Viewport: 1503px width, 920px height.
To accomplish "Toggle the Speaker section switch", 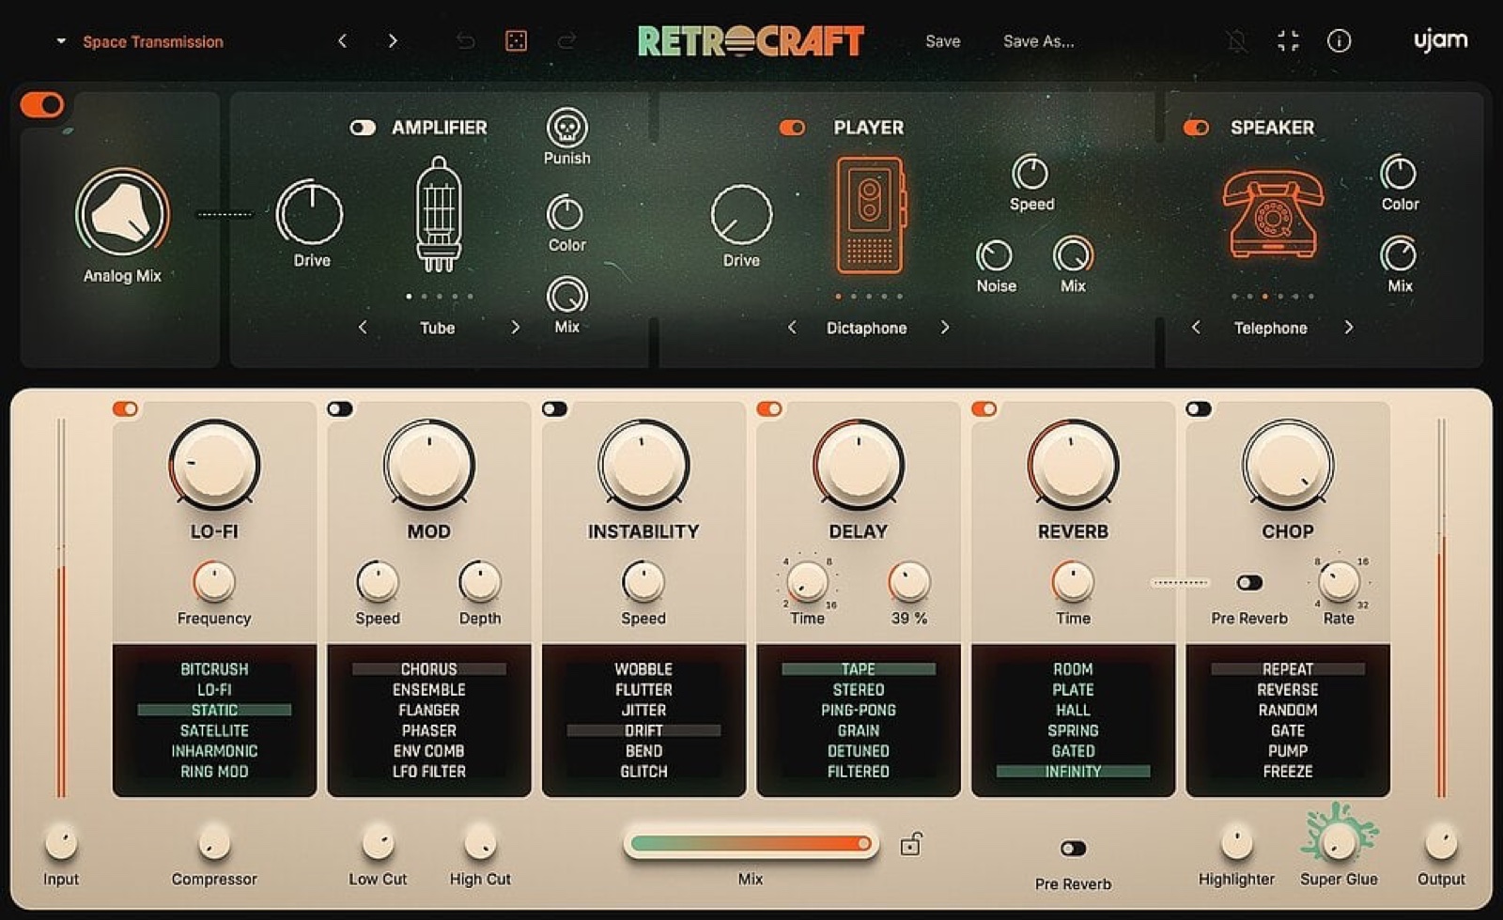I will (1196, 128).
